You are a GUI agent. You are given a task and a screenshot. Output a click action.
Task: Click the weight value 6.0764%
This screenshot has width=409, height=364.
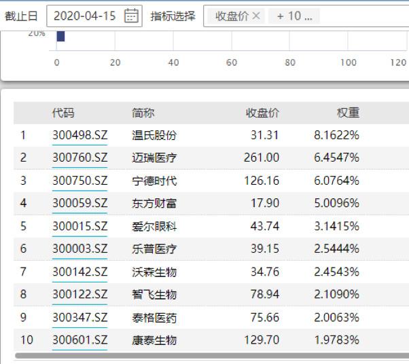(x=336, y=181)
